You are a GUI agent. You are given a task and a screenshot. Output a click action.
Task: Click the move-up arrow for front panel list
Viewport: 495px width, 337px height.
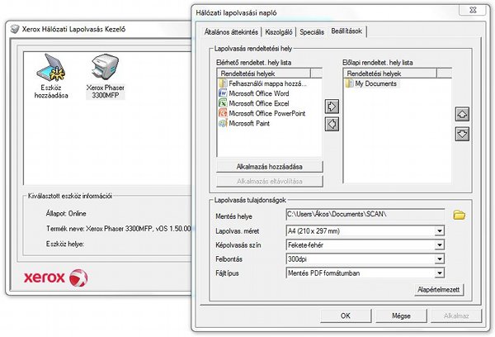pos(462,114)
